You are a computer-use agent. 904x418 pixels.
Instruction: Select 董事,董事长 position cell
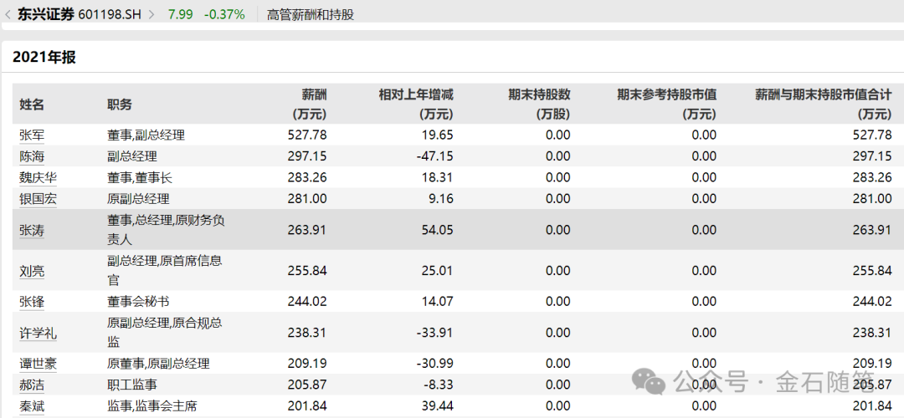click(140, 178)
